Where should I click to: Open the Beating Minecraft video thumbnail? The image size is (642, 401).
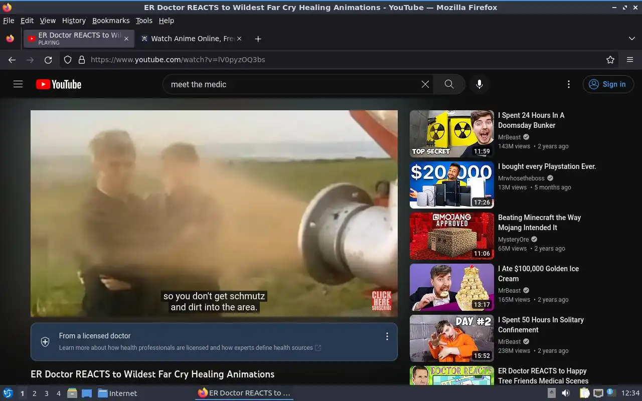click(452, 236)
